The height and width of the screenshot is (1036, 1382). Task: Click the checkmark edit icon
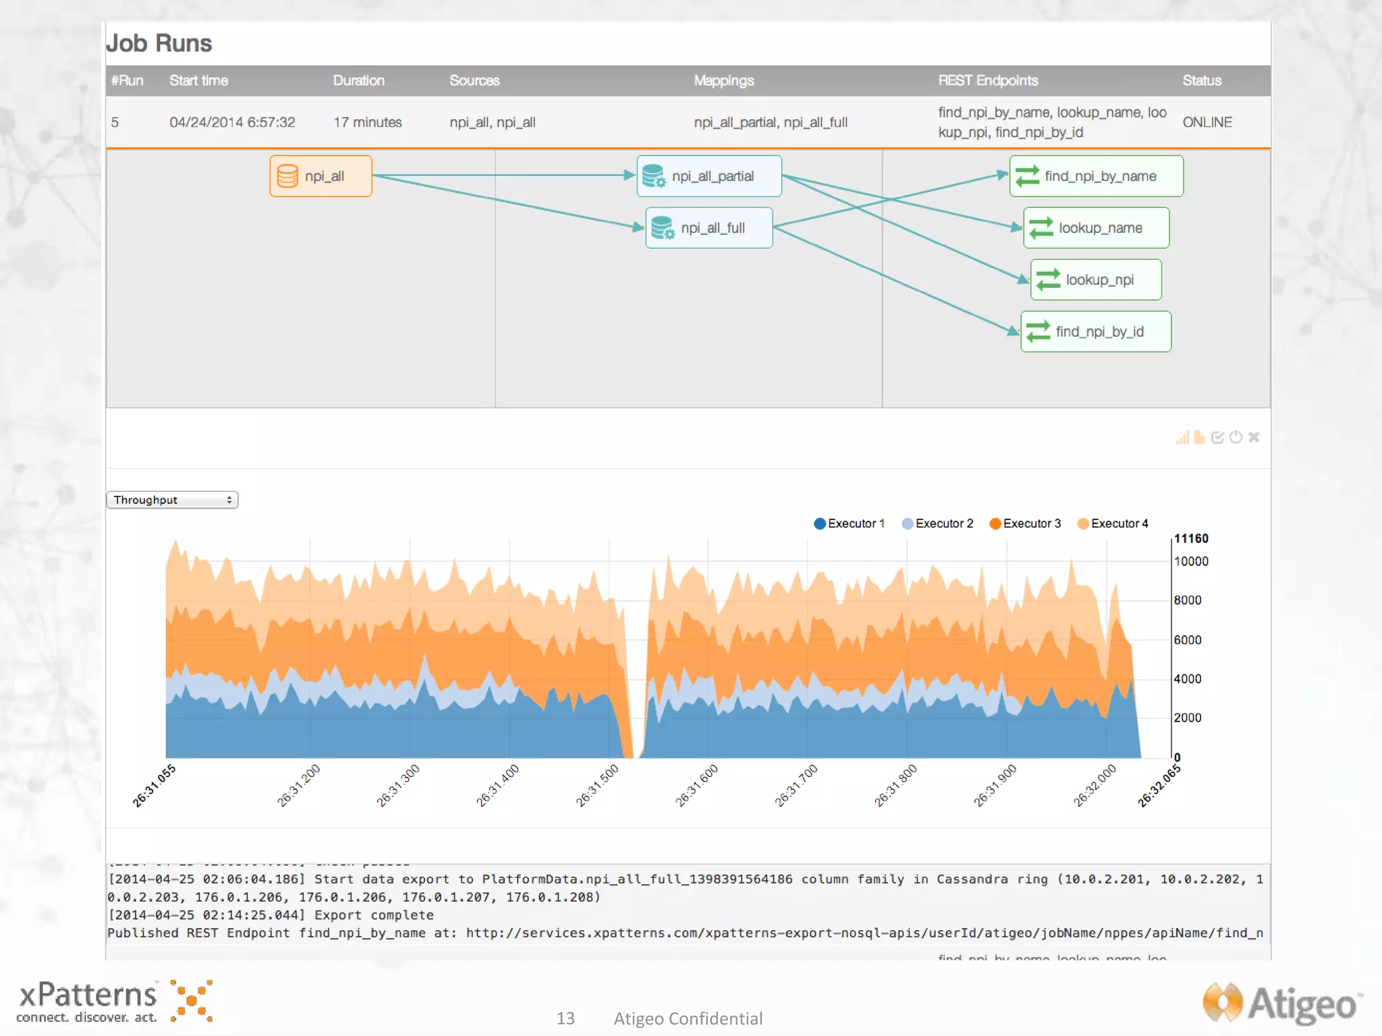[x=1217, y=438]
